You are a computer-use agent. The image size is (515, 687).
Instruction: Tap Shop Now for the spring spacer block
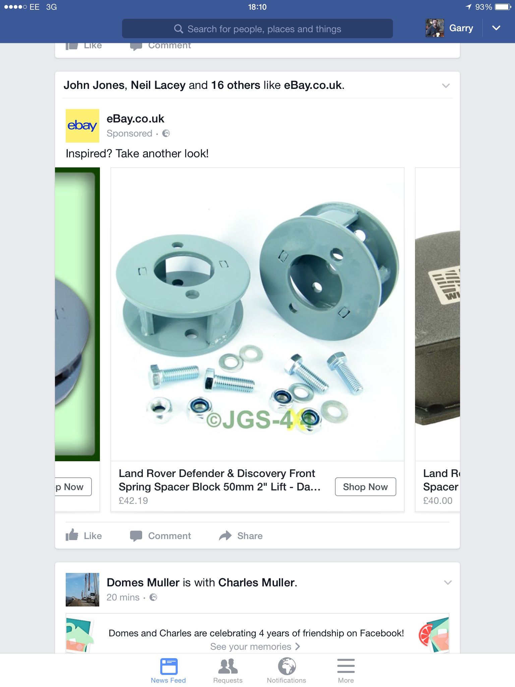click(365, 487)
